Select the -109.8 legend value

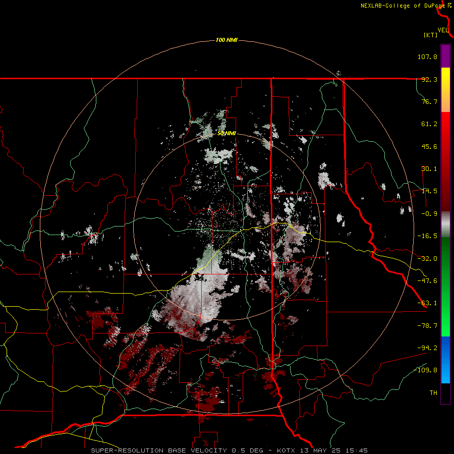click(425, 370)
